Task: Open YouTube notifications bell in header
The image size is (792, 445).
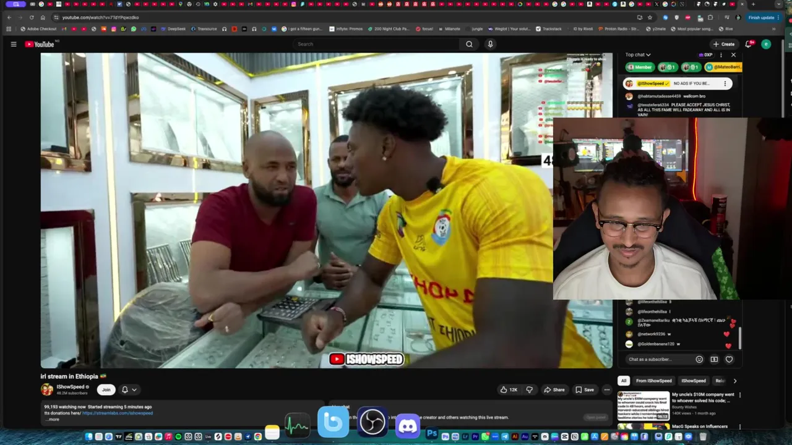Action: click(x=749, y=44)
